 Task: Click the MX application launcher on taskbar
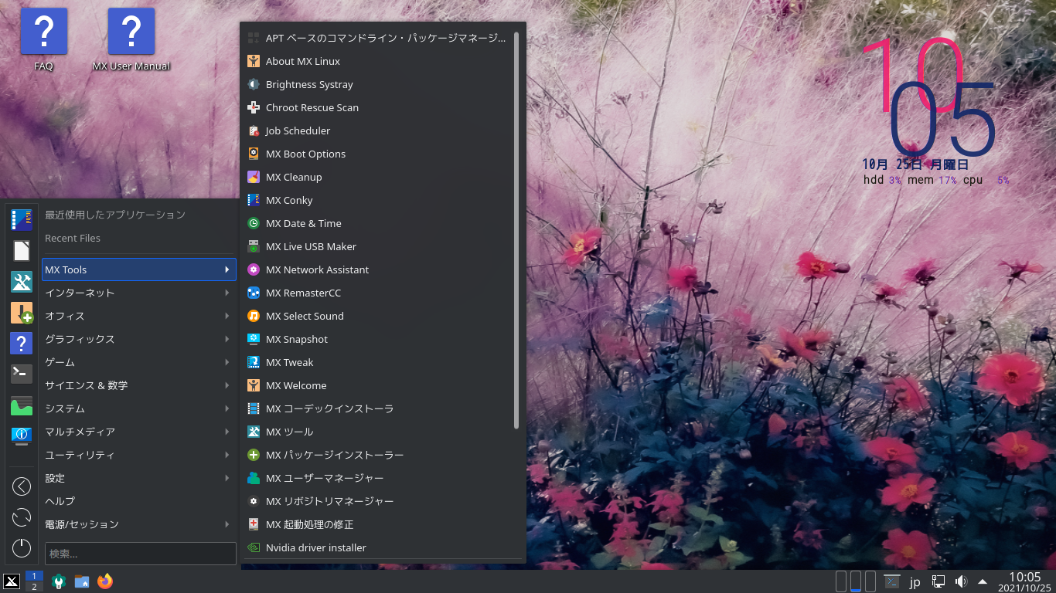tap(12, 581)
